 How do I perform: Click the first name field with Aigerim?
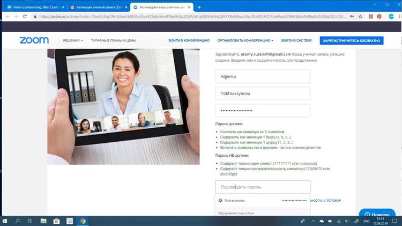[263, 76]
